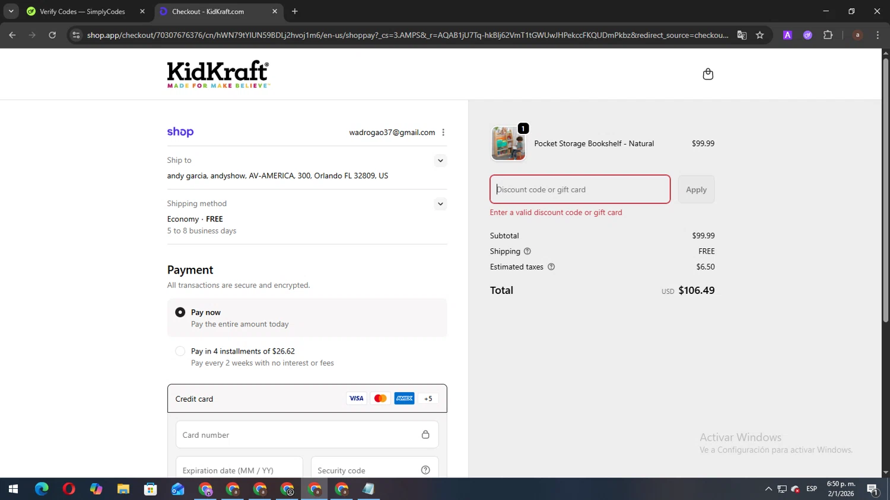Close the Verify Codes tab
Screen dimensions: 890x500
click(x=142, y=11)
